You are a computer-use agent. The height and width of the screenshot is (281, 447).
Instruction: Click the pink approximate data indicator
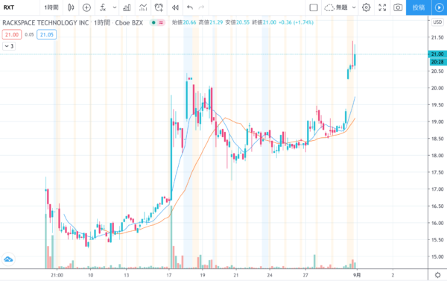[161, 22]
